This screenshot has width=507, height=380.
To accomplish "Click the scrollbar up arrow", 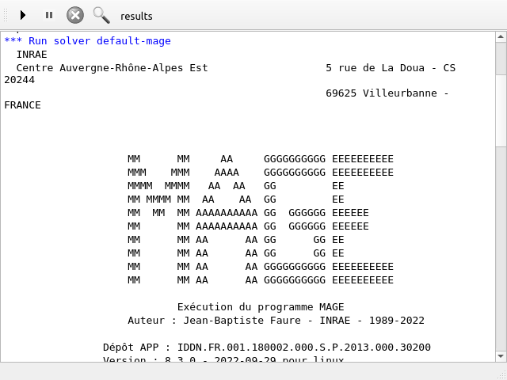I will (x=501, y=38).
